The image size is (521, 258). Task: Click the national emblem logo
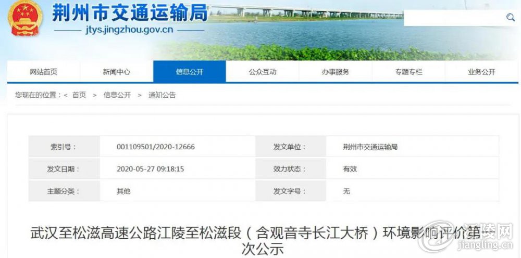(25, 18)
